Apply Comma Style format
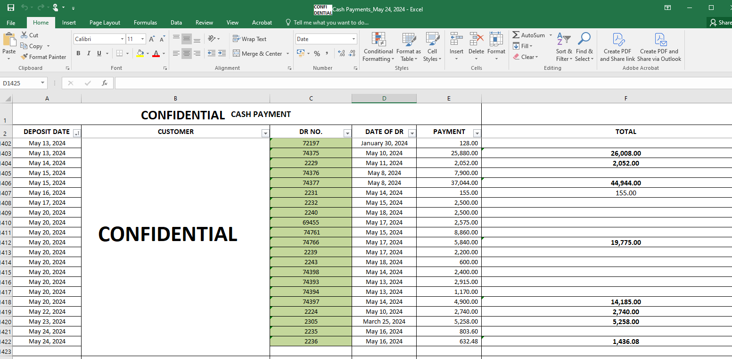 click(x=327, y=53)
